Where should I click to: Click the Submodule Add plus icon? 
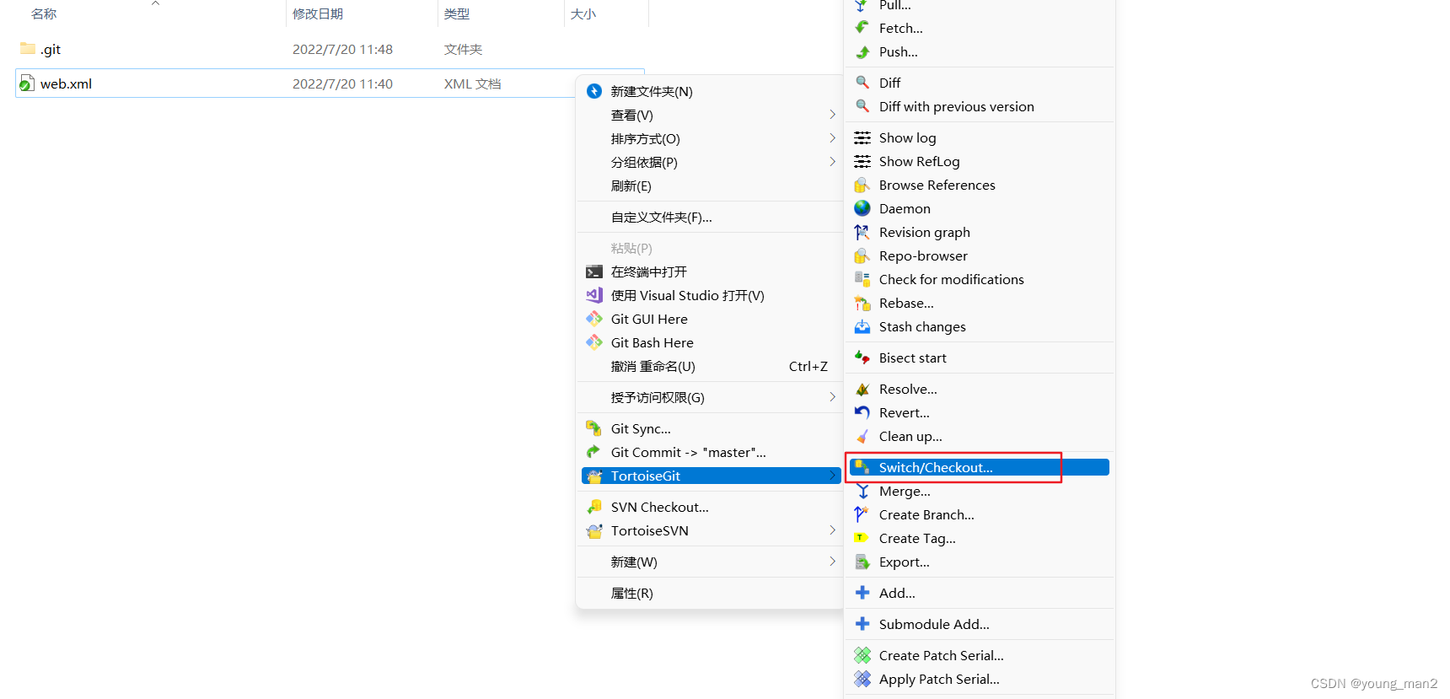point(862,624)
